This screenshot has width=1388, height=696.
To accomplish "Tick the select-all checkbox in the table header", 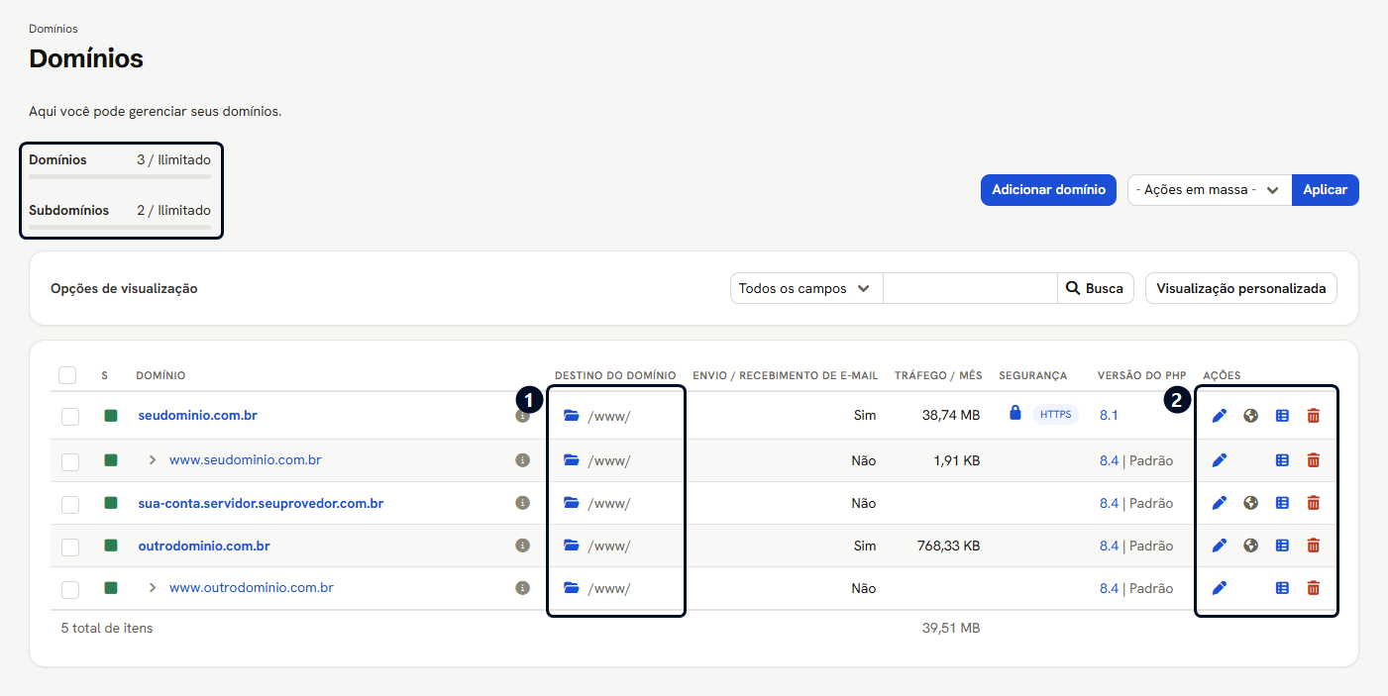I will (x=67, y=375).
